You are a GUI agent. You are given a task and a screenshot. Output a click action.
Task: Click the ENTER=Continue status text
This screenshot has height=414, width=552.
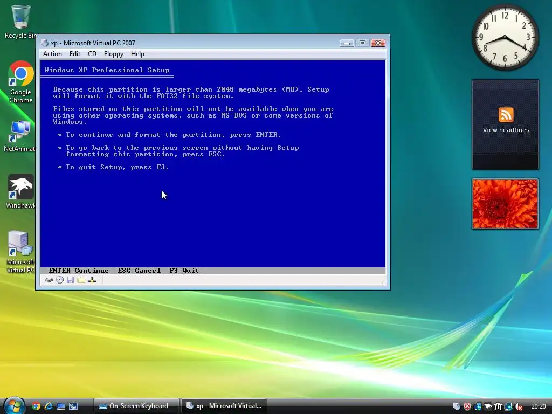(x=79, y=271)
